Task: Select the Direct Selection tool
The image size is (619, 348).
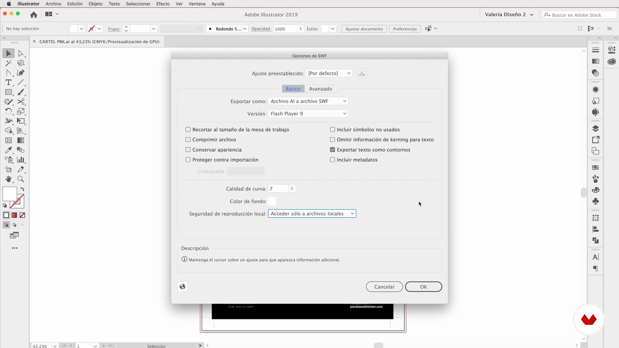Action: click(x=21, y=53)
